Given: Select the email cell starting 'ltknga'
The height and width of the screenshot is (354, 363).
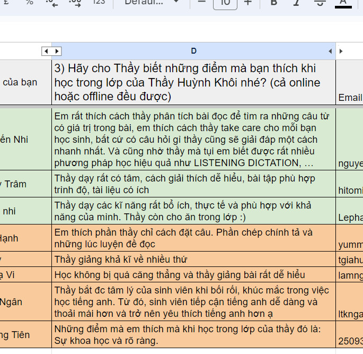Looking at the screenshot, I should pyautogui.click(x=349, y=301).
